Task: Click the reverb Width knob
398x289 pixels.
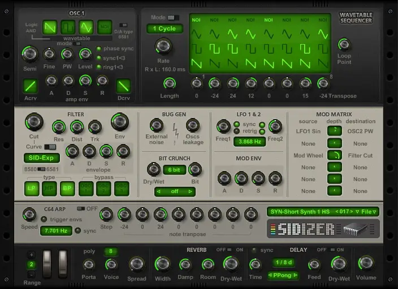Action: click(x=162, y=264)
